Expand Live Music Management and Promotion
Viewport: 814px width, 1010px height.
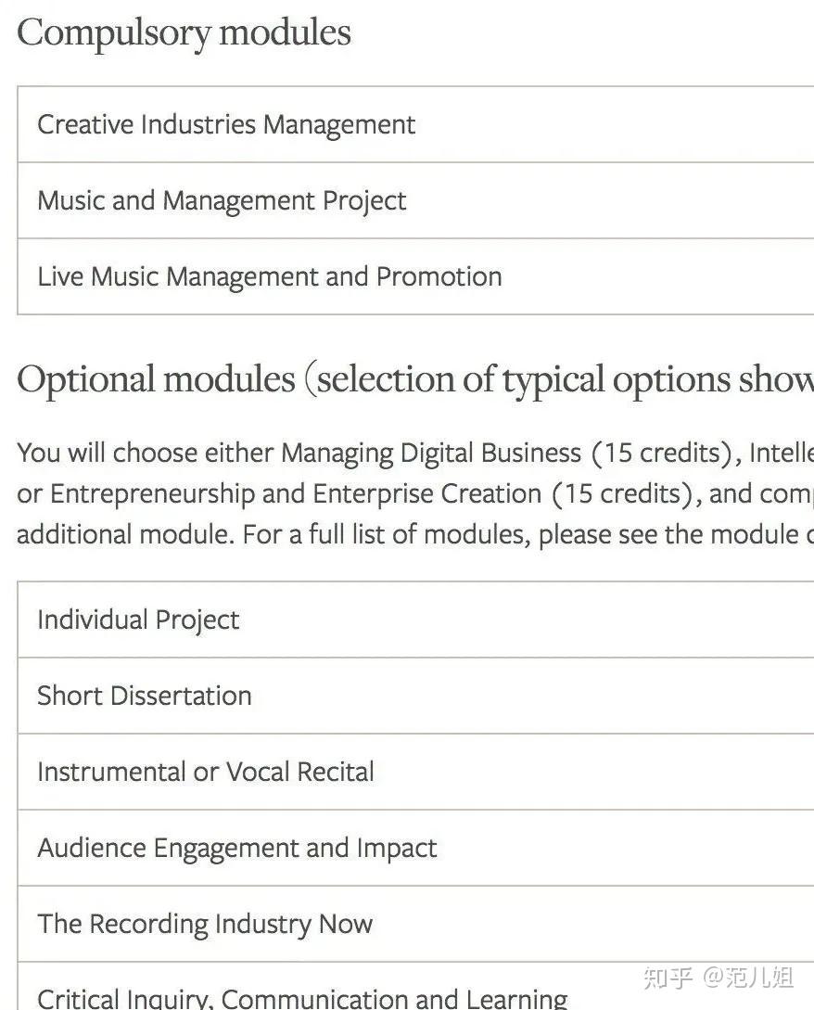click(x=269, y=276)
